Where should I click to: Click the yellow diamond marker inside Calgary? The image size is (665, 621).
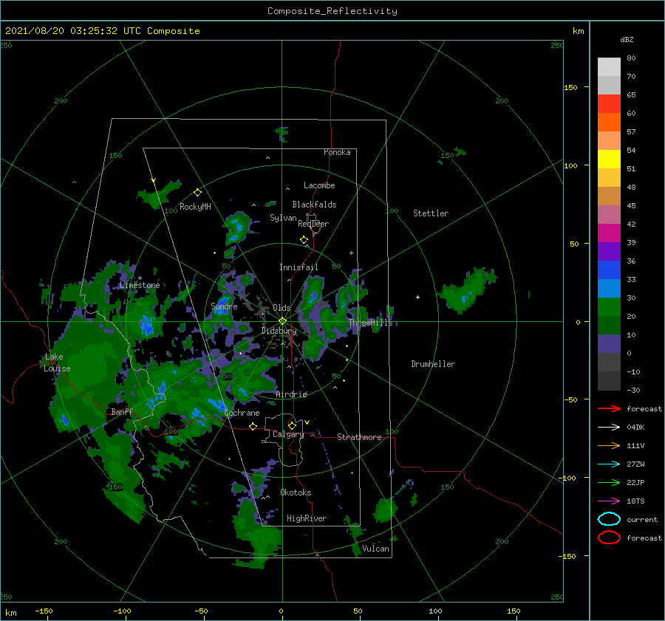coord(292,425)
